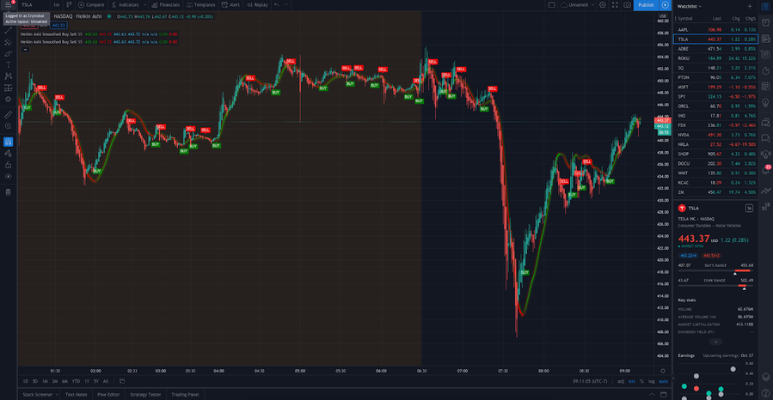Open the Financials menu
The width and height of the screenshot is (773, 400).
(x=166, y=5)
